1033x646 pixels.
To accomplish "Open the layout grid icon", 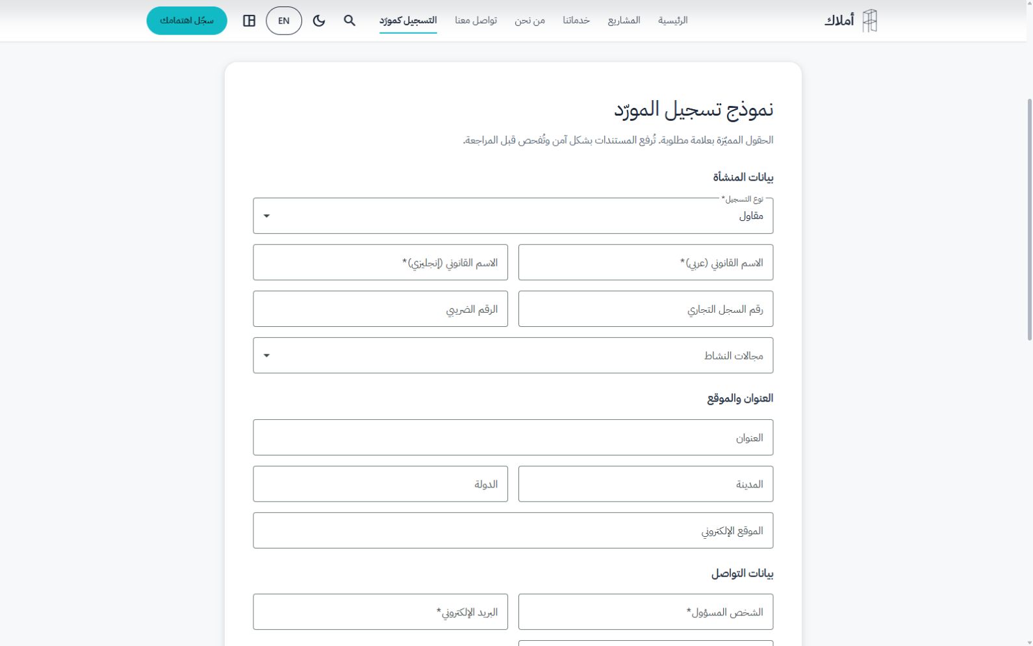I will click(x=249, y=21).
